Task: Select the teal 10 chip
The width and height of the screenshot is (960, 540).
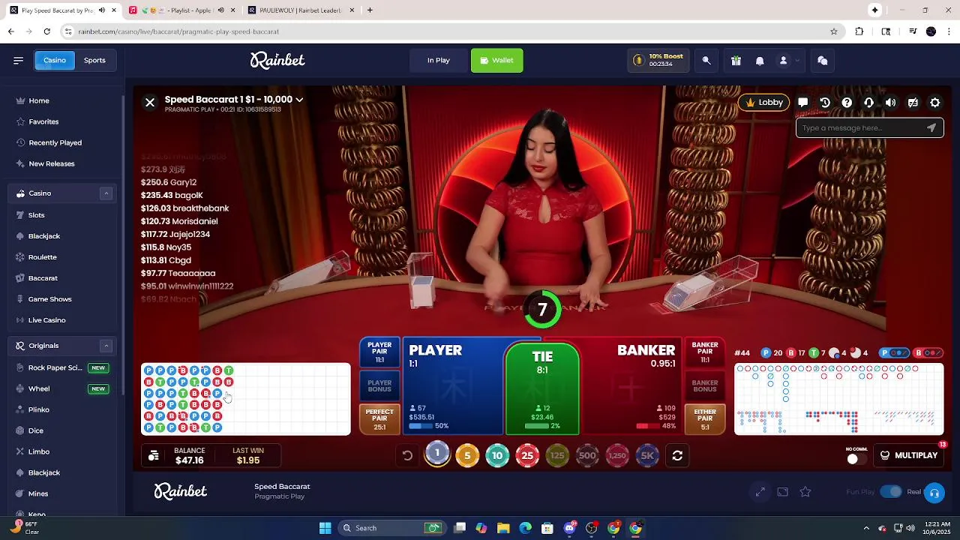Action: (x=497, y=455)
